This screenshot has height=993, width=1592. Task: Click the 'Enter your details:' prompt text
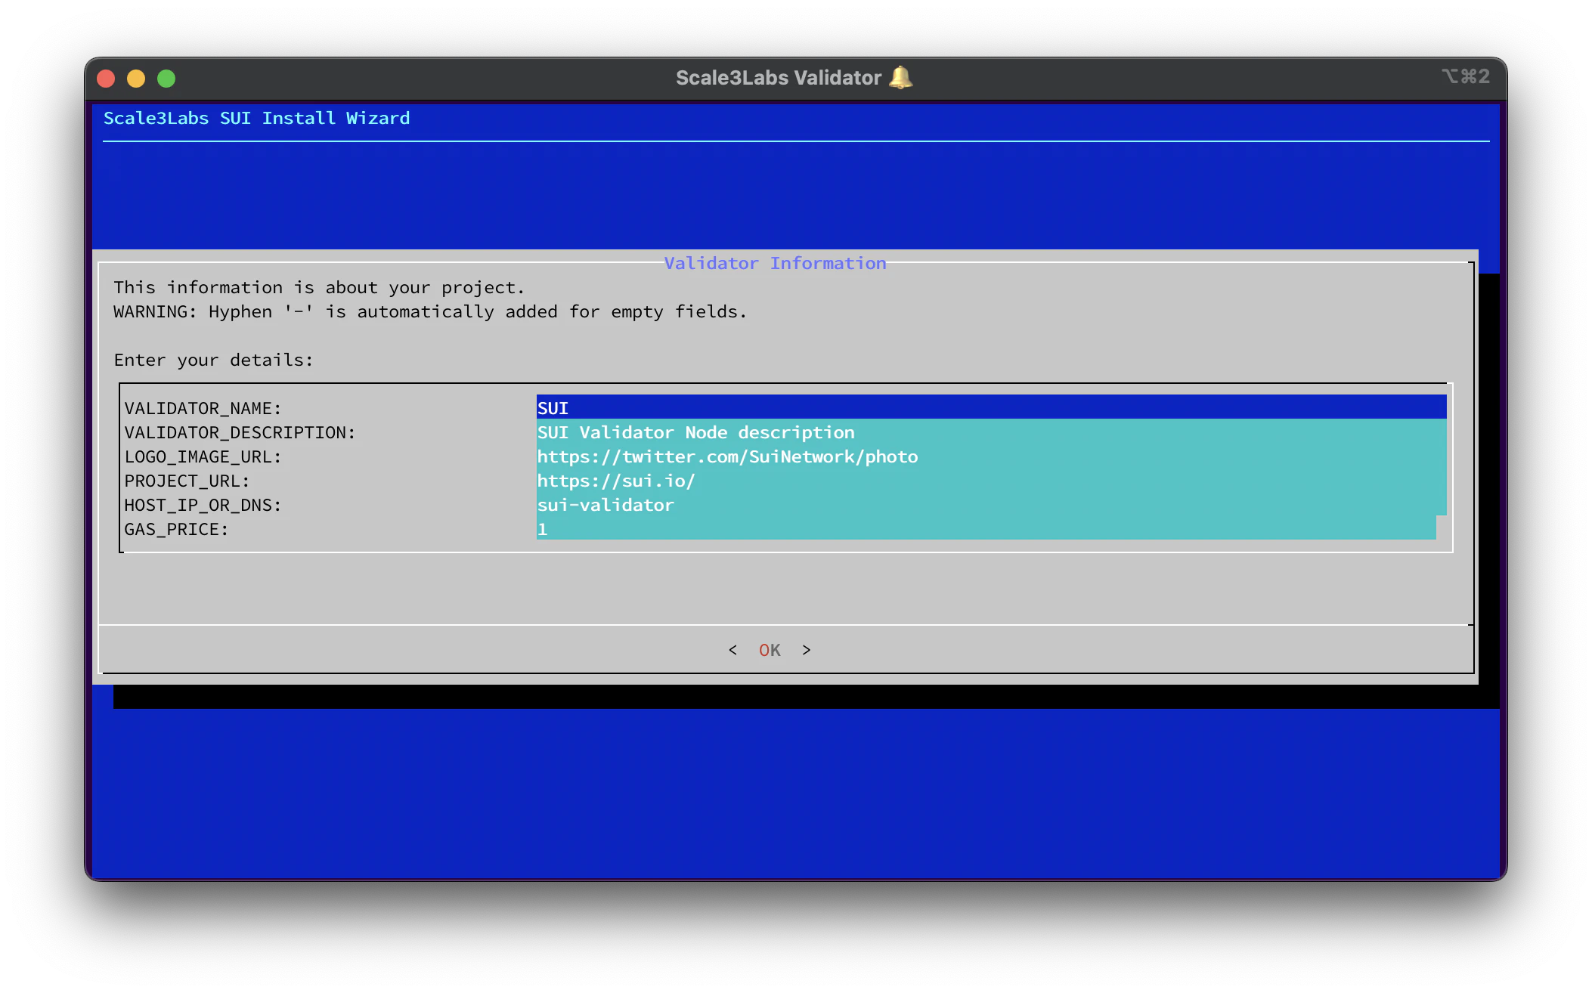[x=213, y=360]
